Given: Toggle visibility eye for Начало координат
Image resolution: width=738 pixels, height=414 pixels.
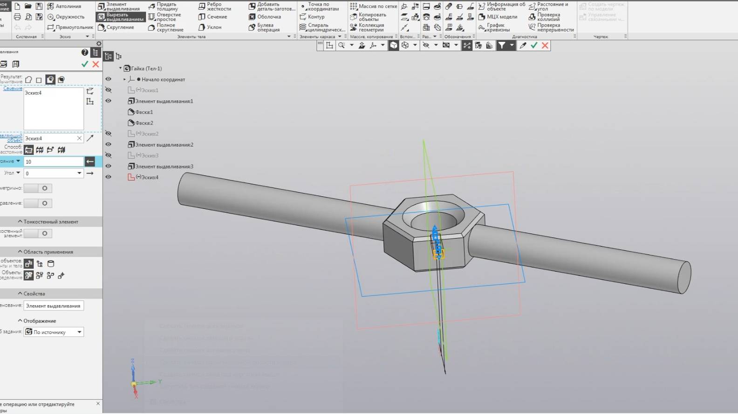Looking at the screenshot, I should [109, 80].
